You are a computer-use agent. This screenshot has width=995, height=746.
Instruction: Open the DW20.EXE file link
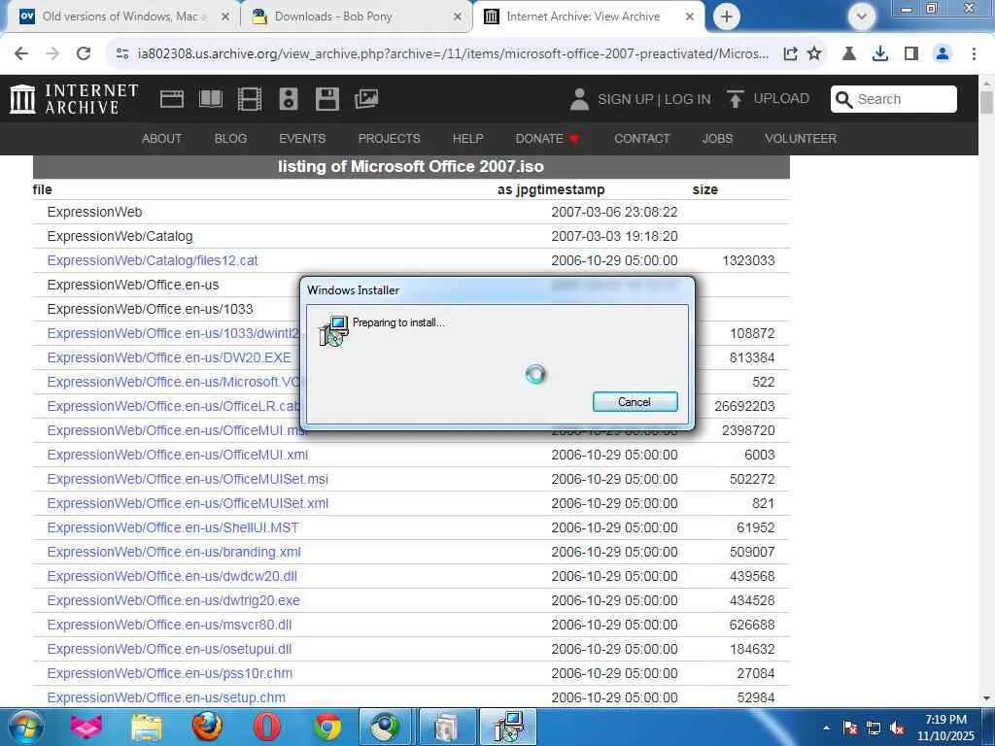click(x=169, y=357)
